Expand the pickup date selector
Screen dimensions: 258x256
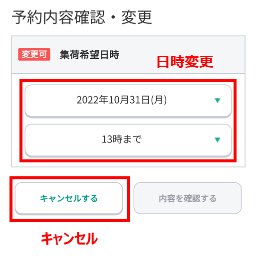coord(128,101)
